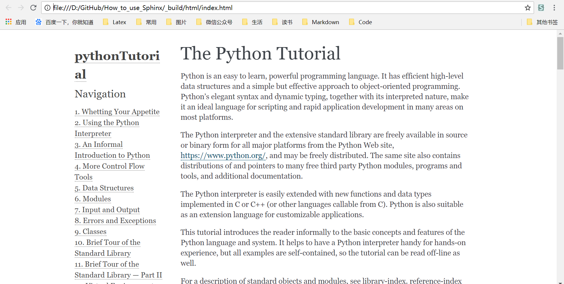Open the 其他书签 other bookmarks folder

click(x=542, y=22)
